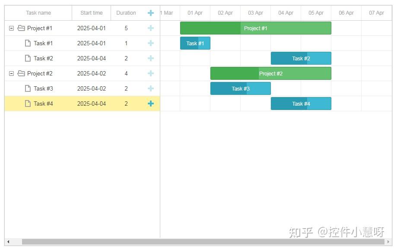The height and width of the screenshot is (248, 394).
Task: Click the plus icon in Task #3 row
Action: [150, 88]
